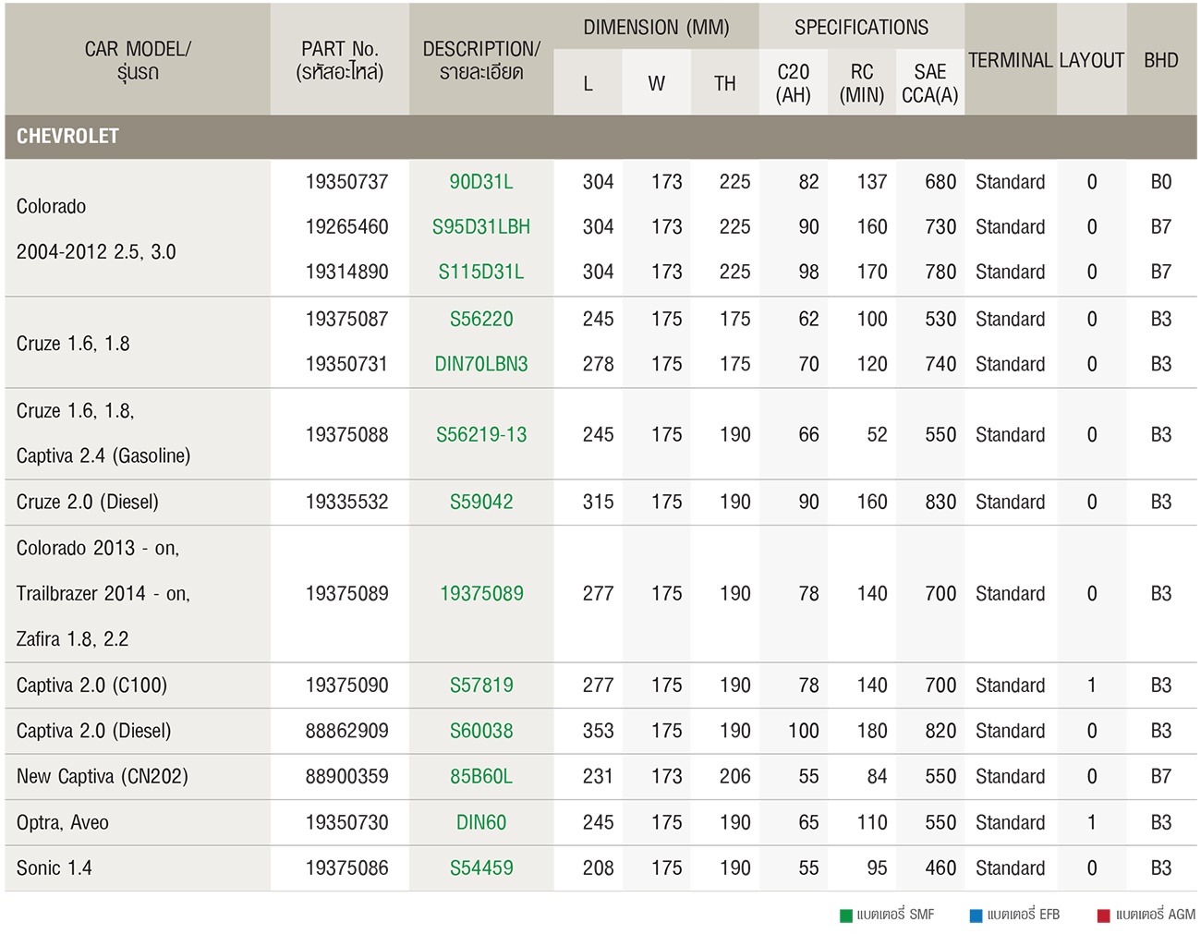Image resolution: width=1201 pixels, height=934 pixels.
Task: Click part number 19314890
Action: pyautogui.click(x=347, y=273)
